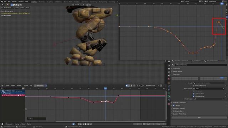Open the Inherit Scale dropdown
The height and width of the screenshot is (128, 228).
[x=209, y=99]
